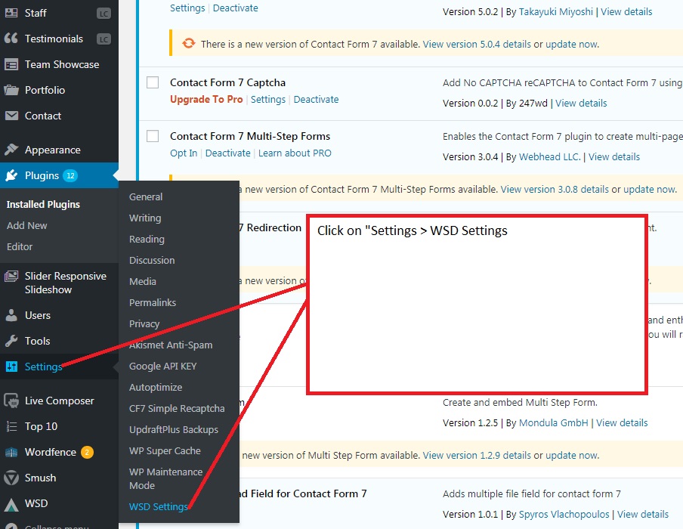Viewport: 683px width, 529px height.
Task: Click update now for Multi-Step Forms
Action: pyautogui.click(x=650, y=190)
